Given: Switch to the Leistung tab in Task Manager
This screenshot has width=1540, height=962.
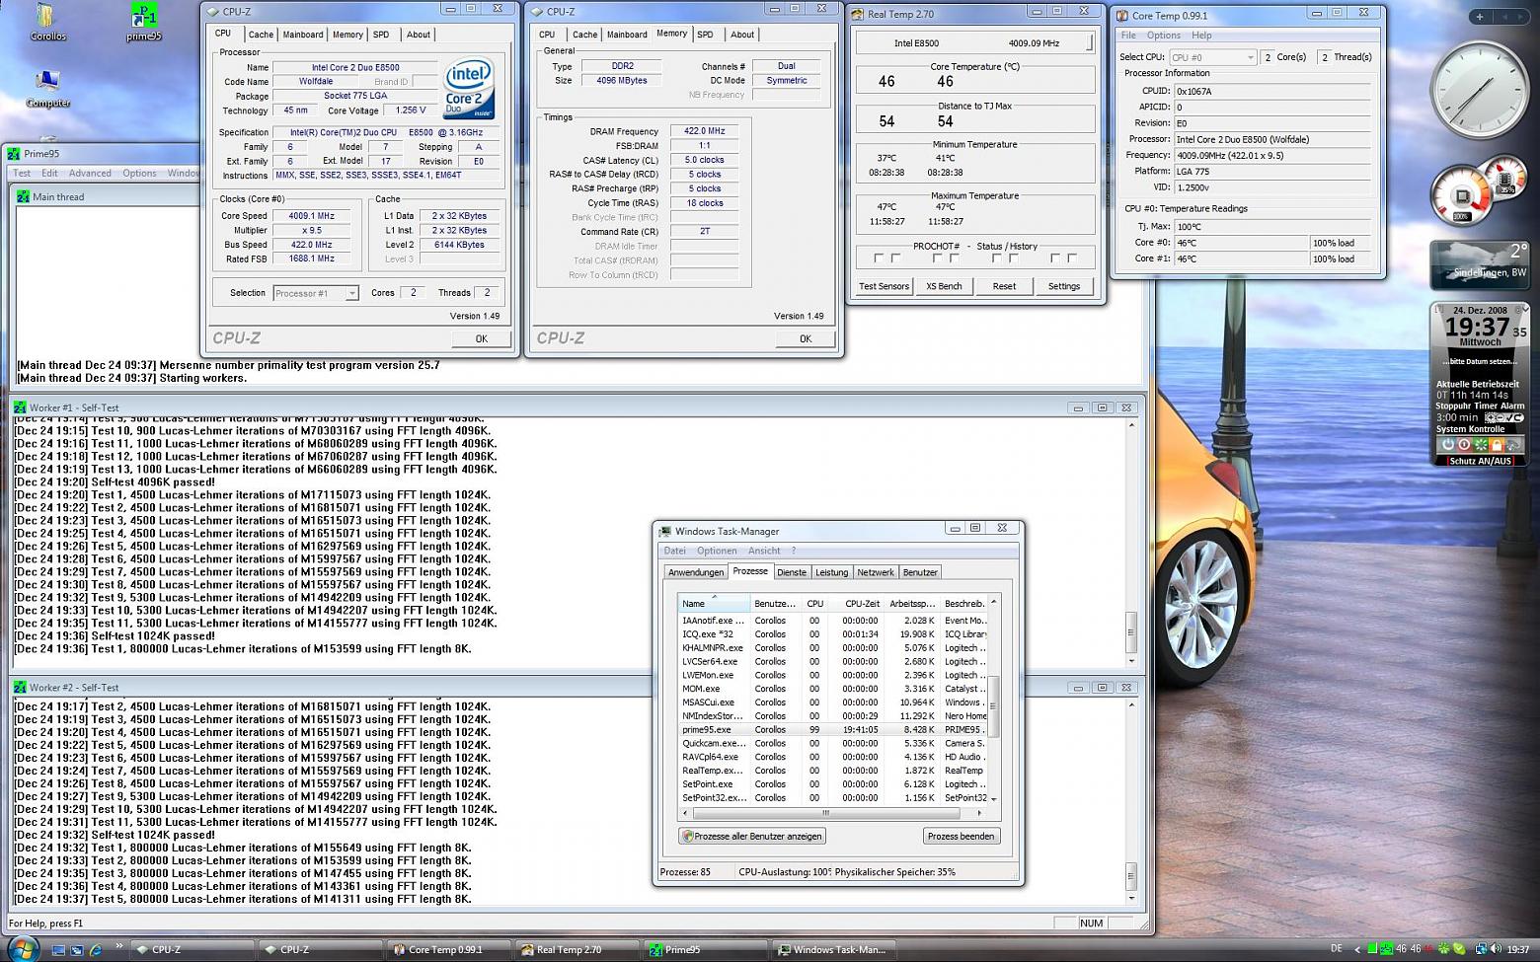Looking at the screenshot, I should [x=831, y=572].
